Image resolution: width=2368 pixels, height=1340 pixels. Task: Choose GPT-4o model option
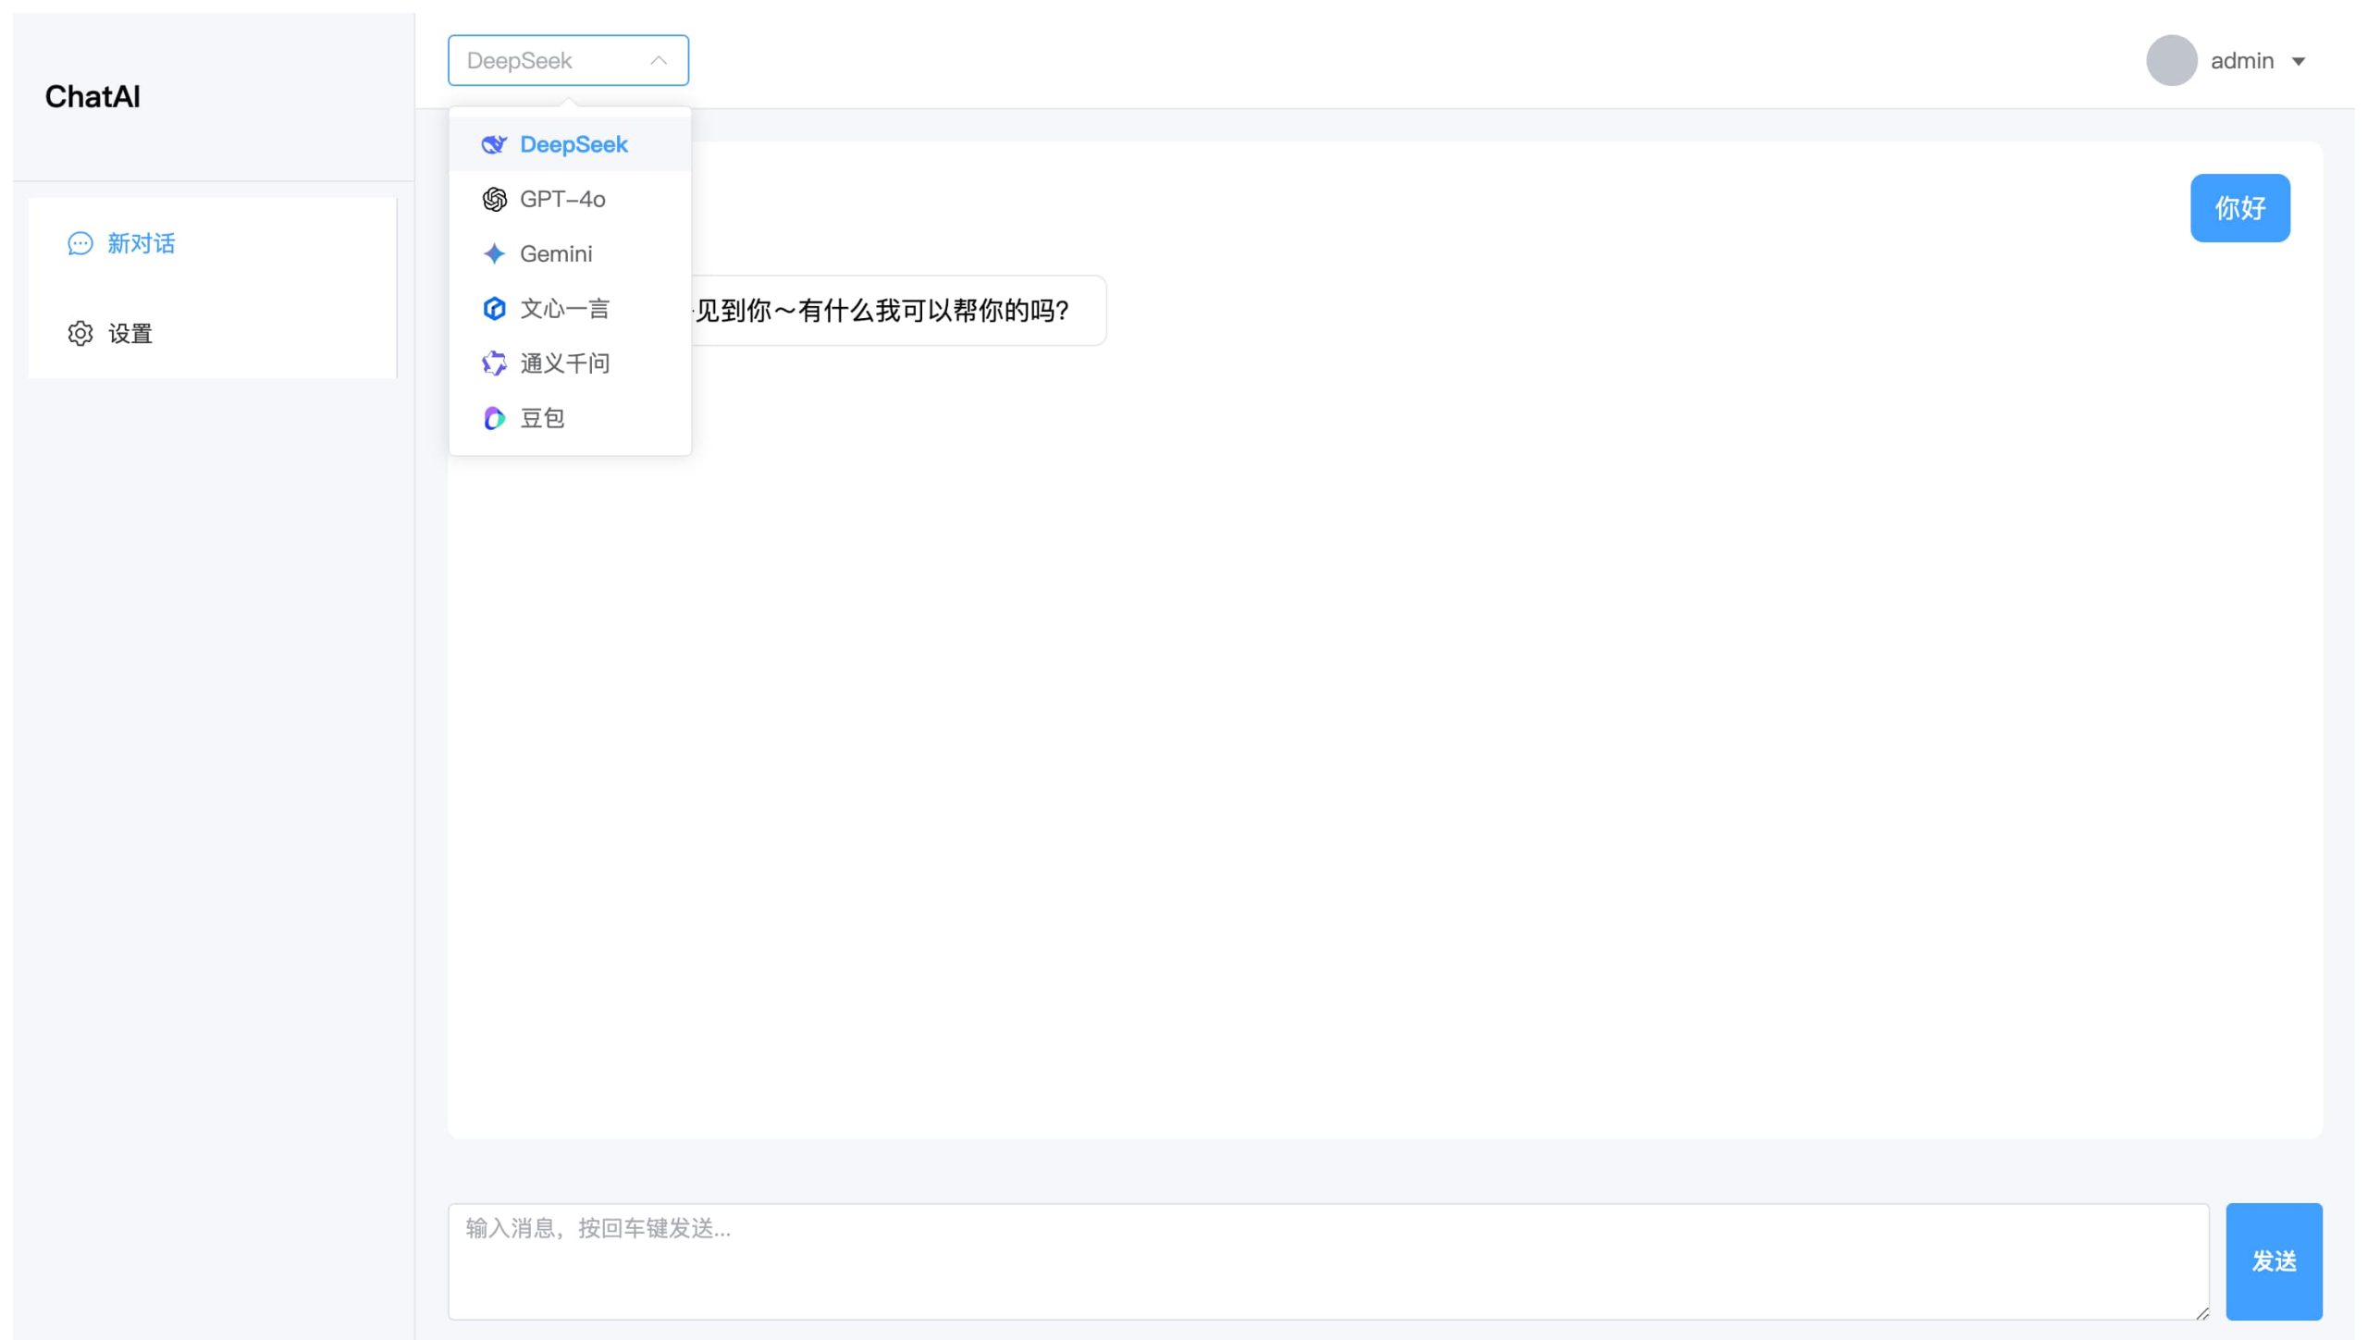click(x=570, y=199)
